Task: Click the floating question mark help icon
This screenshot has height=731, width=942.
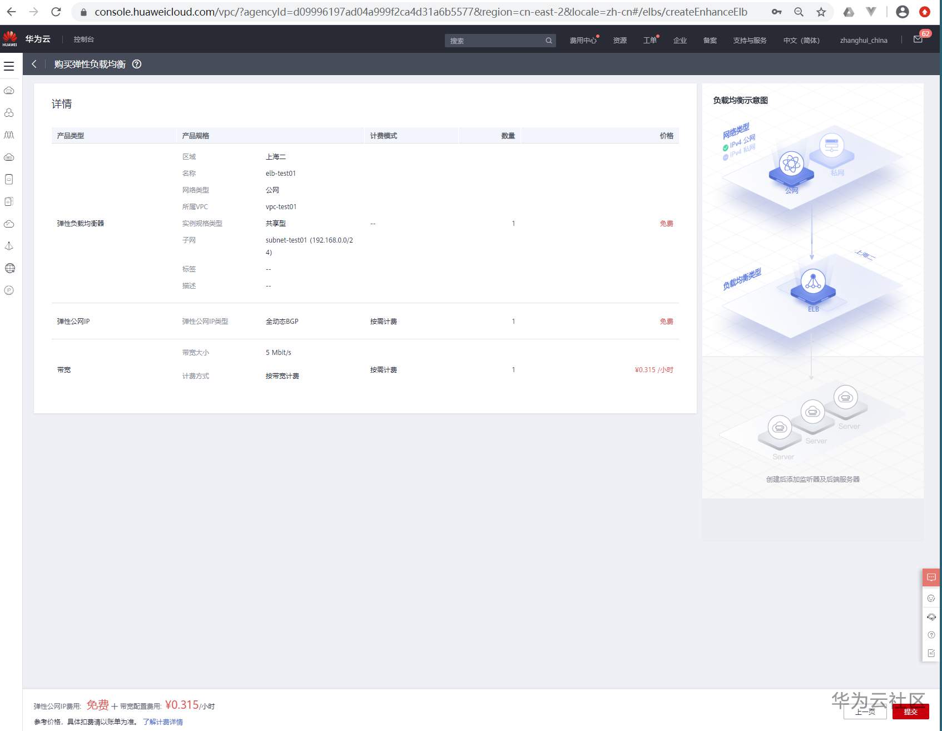Action: [931, 635]
